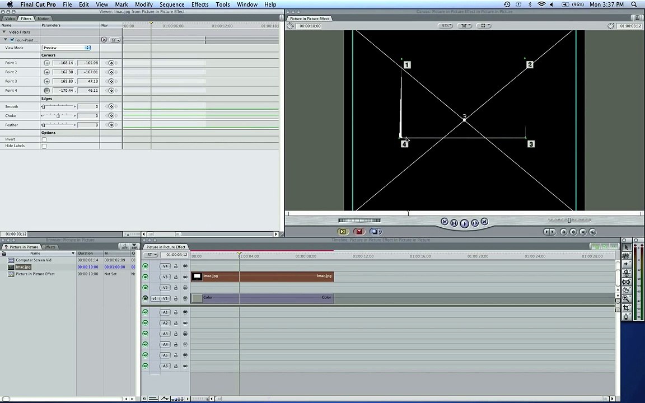Click the Point 1 X value field
645x403 pixels.
(64, 63)
